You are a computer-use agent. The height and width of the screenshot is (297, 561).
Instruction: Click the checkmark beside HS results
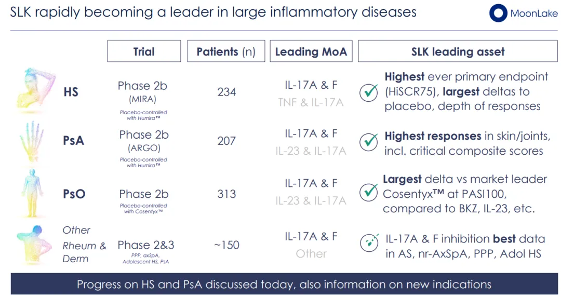[x=369, y=92]
